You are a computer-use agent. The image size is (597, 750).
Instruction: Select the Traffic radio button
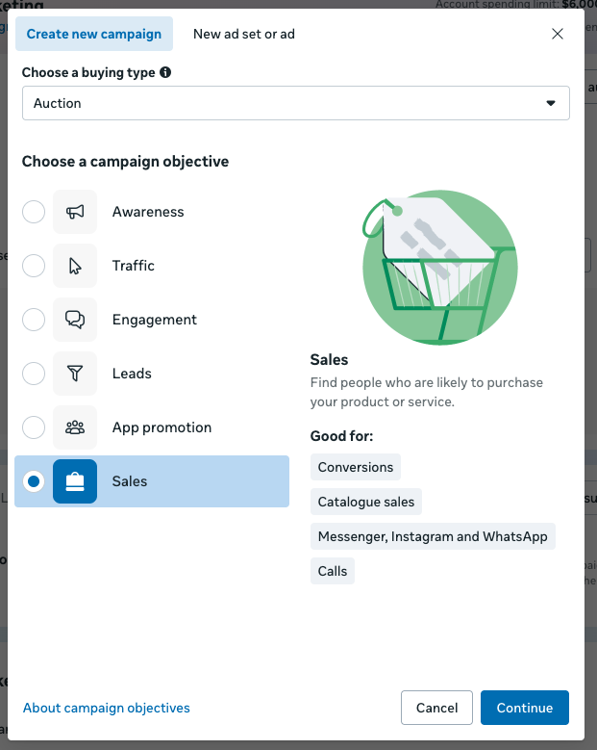pyautogui.click(x=34, y=266)
